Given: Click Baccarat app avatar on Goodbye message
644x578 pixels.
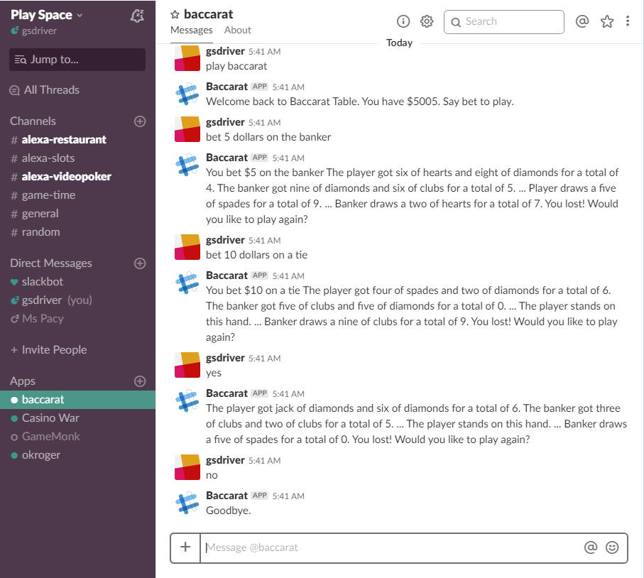Looking at the screenshot, I should coord(187,503).
